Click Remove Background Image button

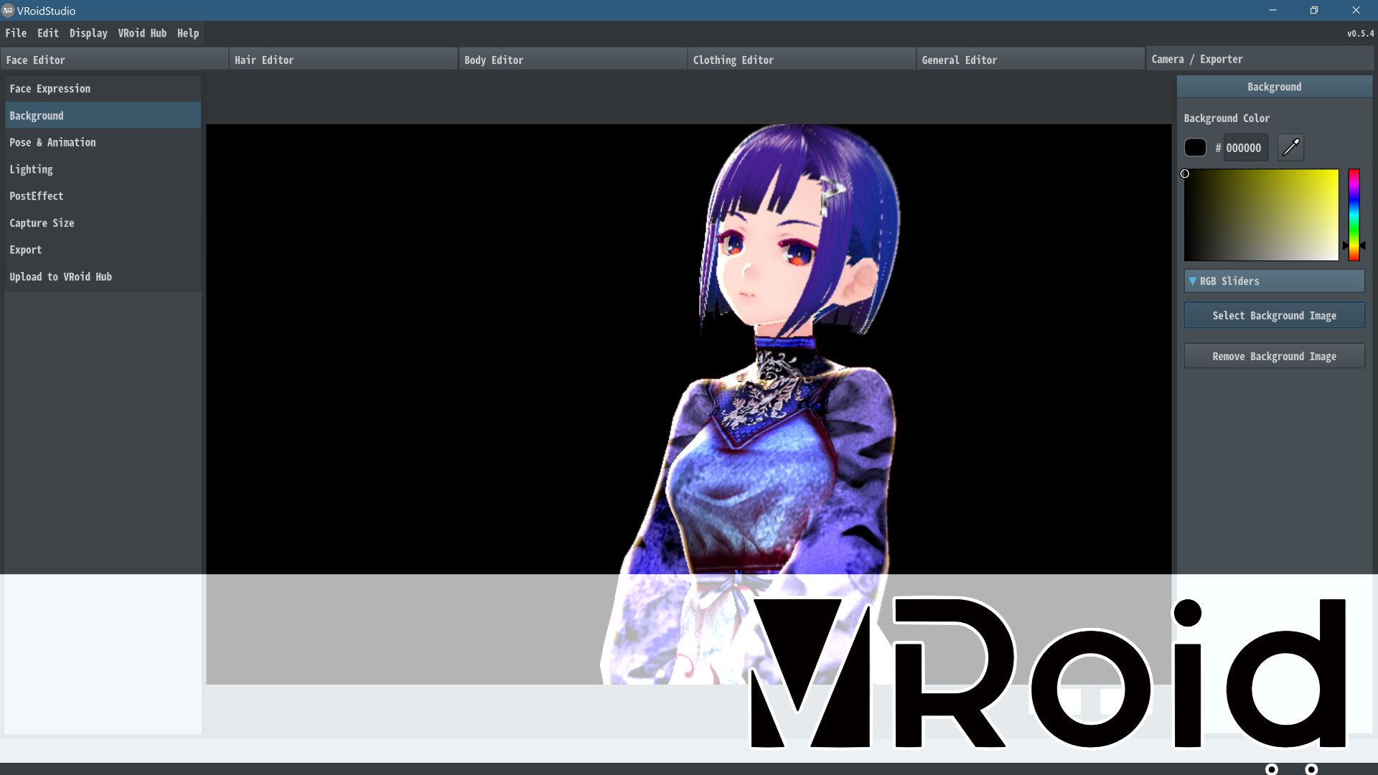(x=1275, y=356)
